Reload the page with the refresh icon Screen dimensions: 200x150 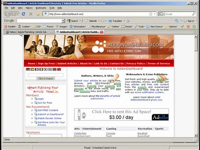[23, 14]
